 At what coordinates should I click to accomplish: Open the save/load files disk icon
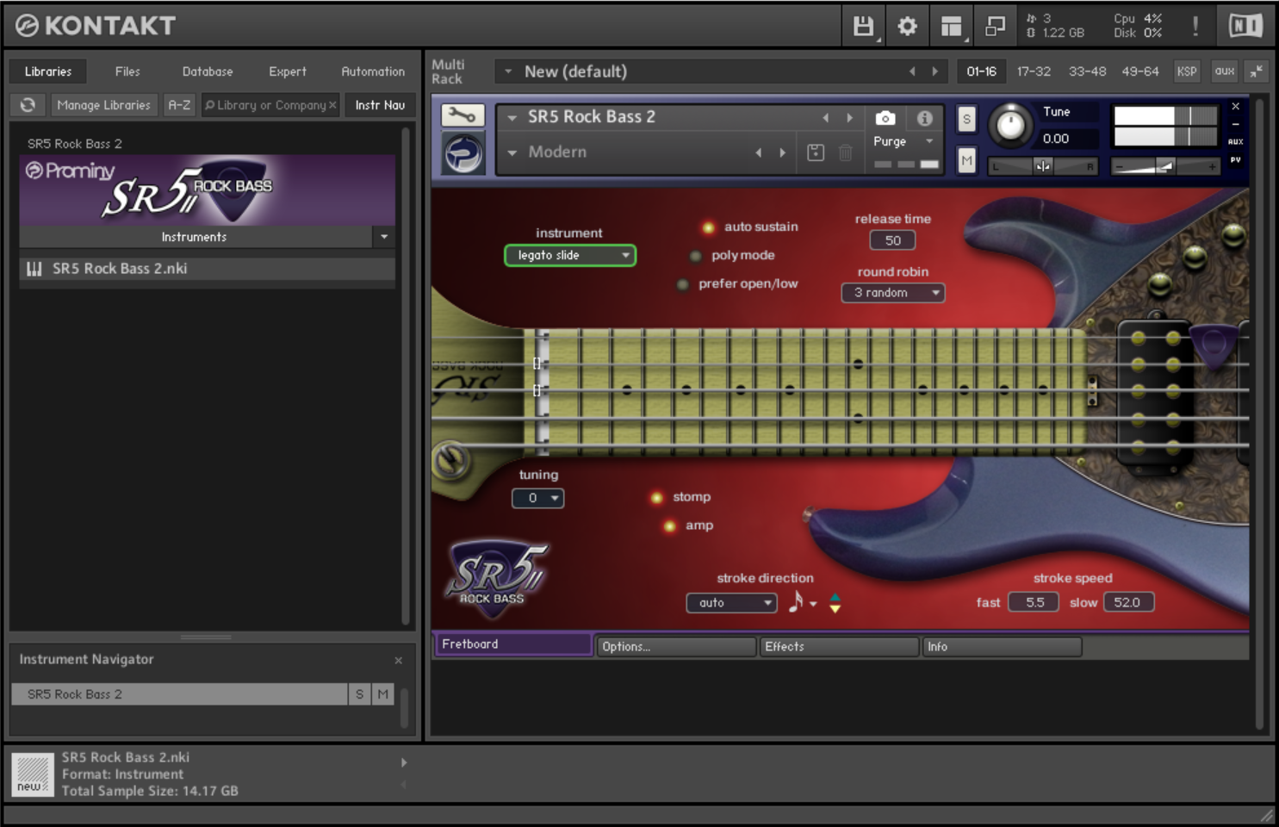(863, 27)
